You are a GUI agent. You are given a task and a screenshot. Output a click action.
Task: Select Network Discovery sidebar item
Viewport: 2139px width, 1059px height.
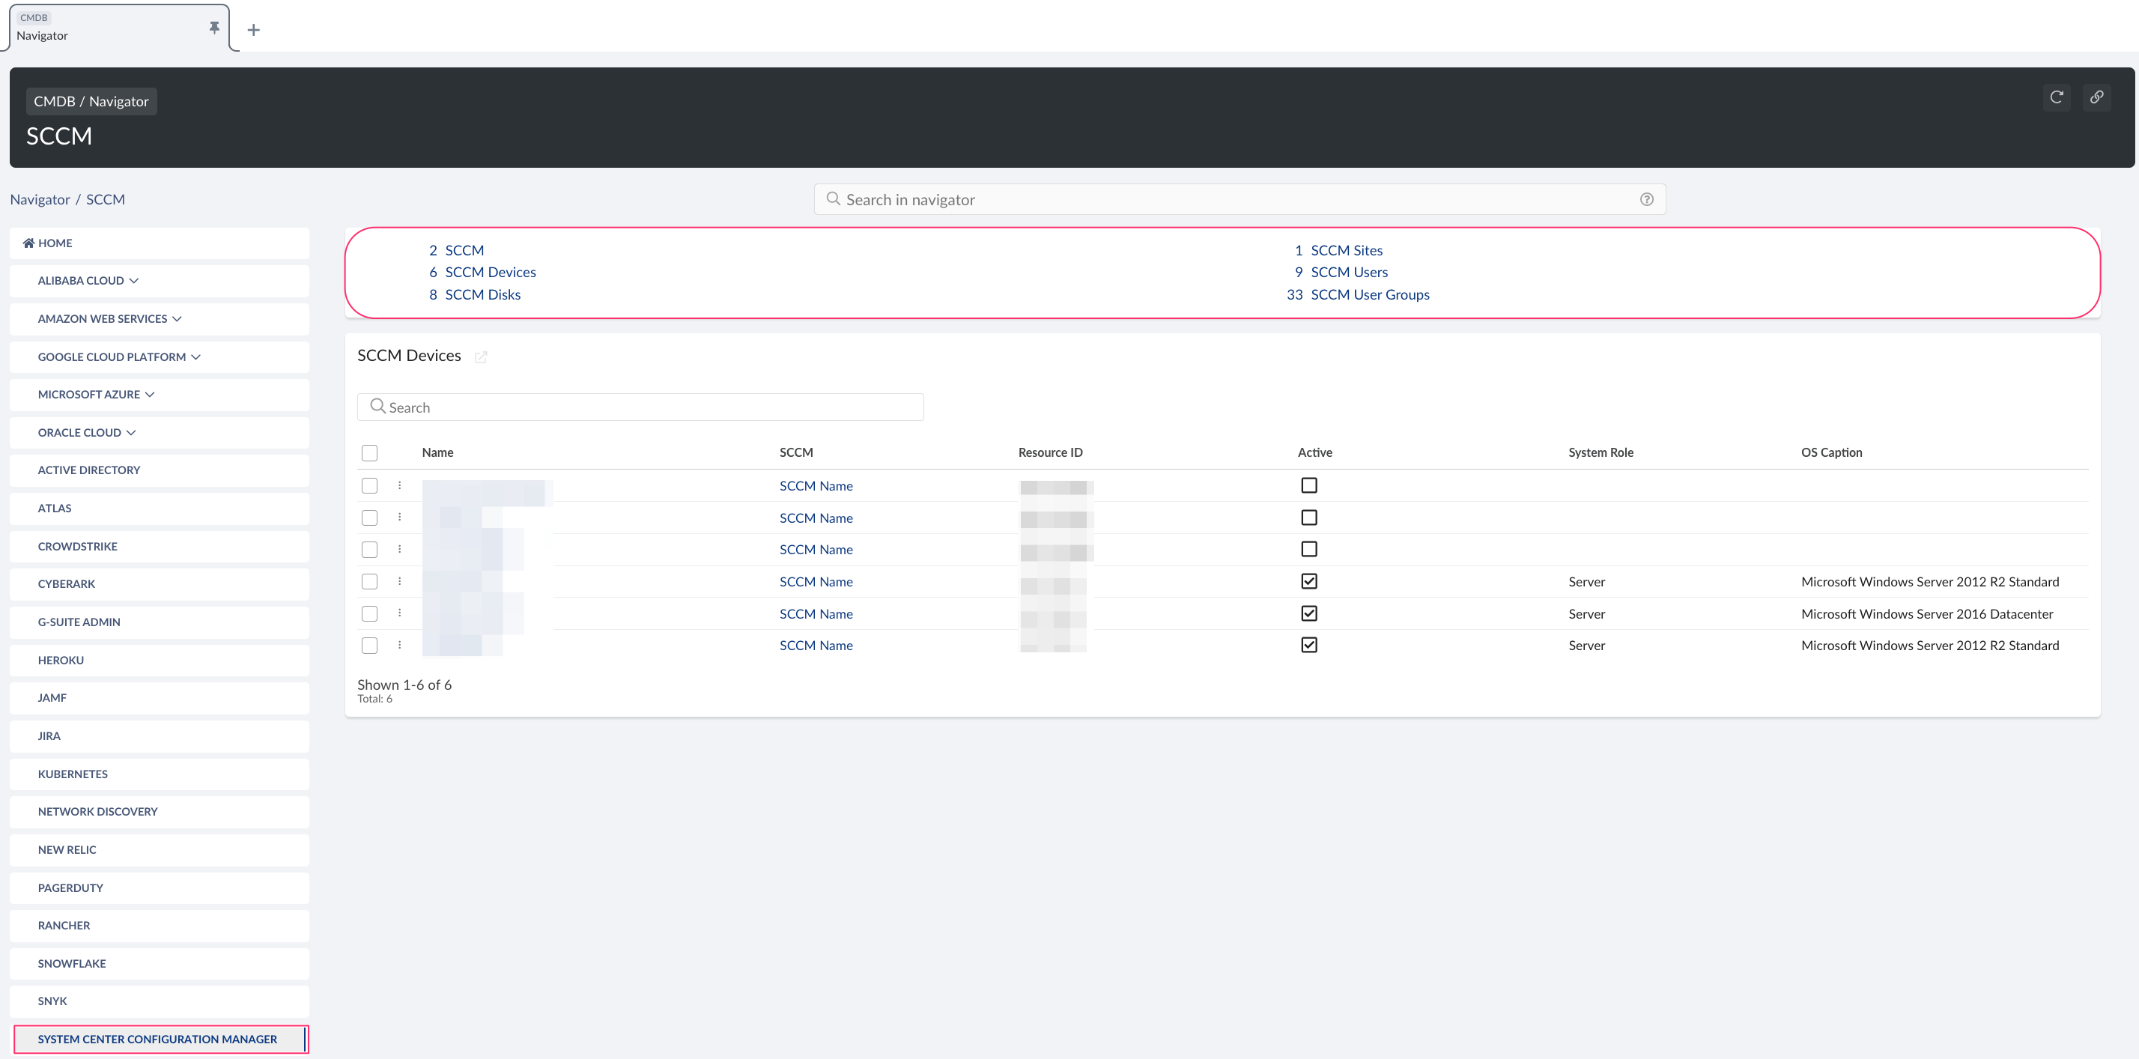coord(160,812)
